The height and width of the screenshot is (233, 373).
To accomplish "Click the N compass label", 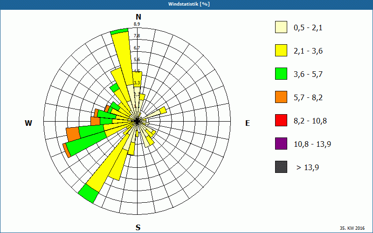I will pyautogui.click(x=138, y=17).
